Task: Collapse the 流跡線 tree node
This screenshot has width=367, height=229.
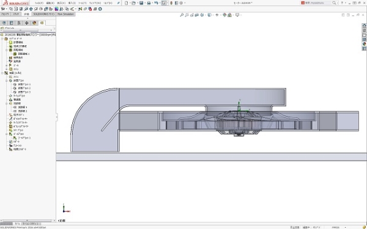Action: click(x=7, y=103)
